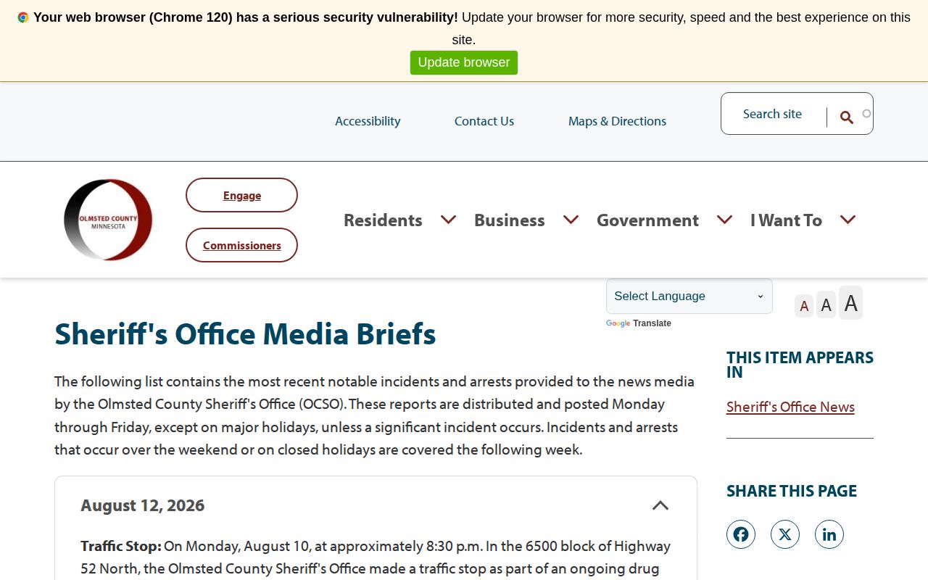The image size is (928, 580).
Task: Select largest font size A
Action: (x=851, y=303)
